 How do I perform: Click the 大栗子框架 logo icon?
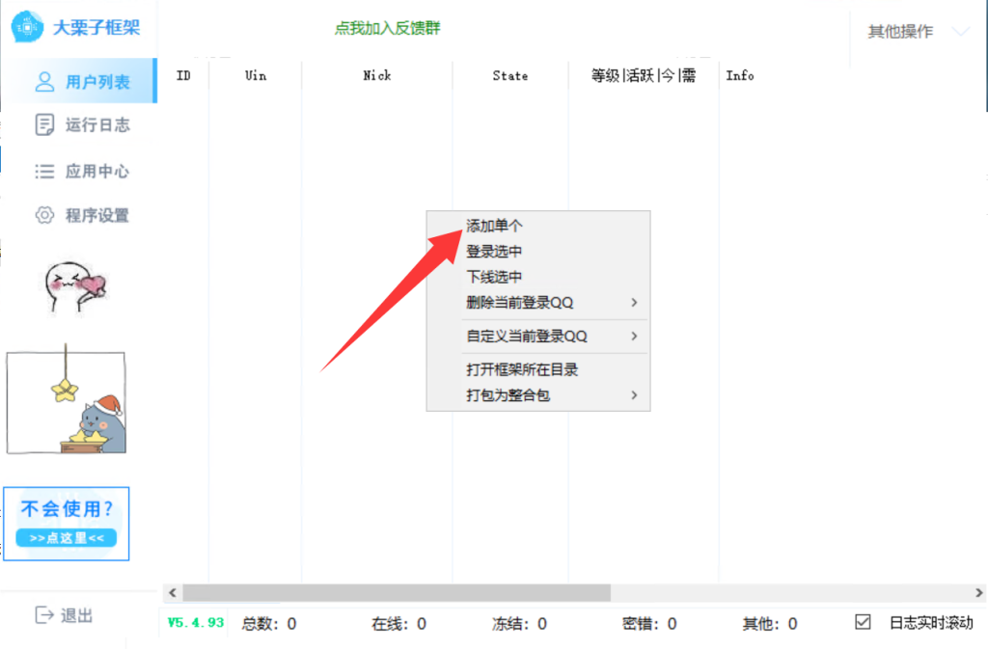tap(27, 27)
